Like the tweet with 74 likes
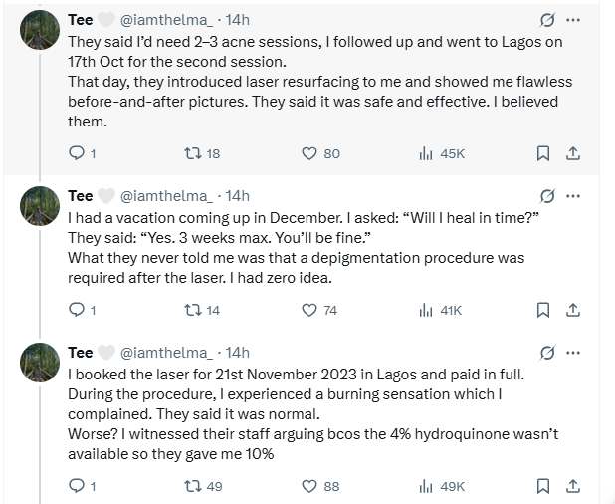 pyautogui.click(x=308, y=310)
